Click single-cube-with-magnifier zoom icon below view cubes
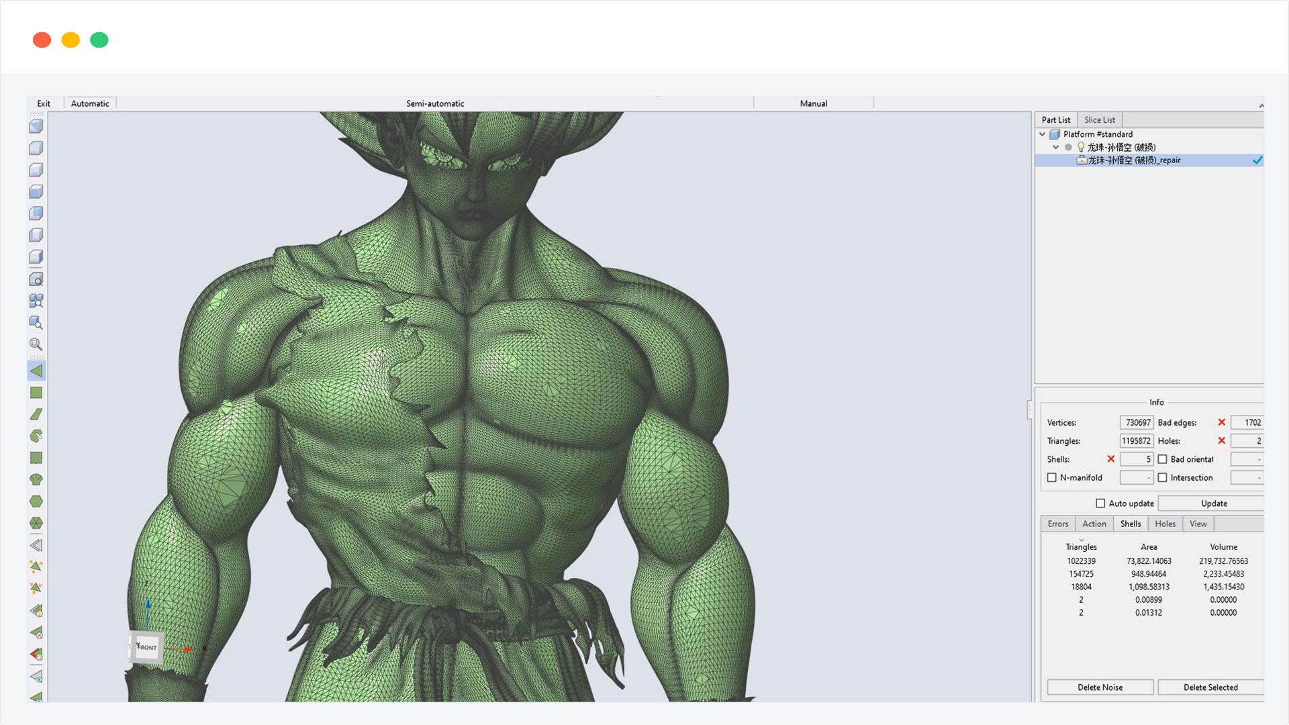This screenshot has height=725, width=1289. (x=36, y=279)
